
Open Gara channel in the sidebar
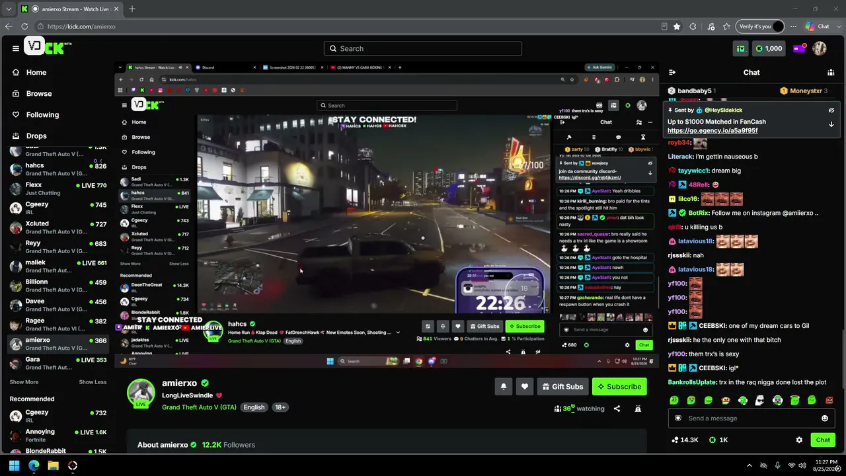[58, 363]
